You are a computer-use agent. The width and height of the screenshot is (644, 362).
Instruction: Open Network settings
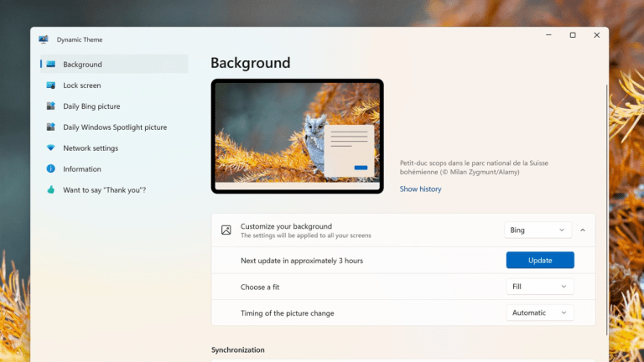114,147
